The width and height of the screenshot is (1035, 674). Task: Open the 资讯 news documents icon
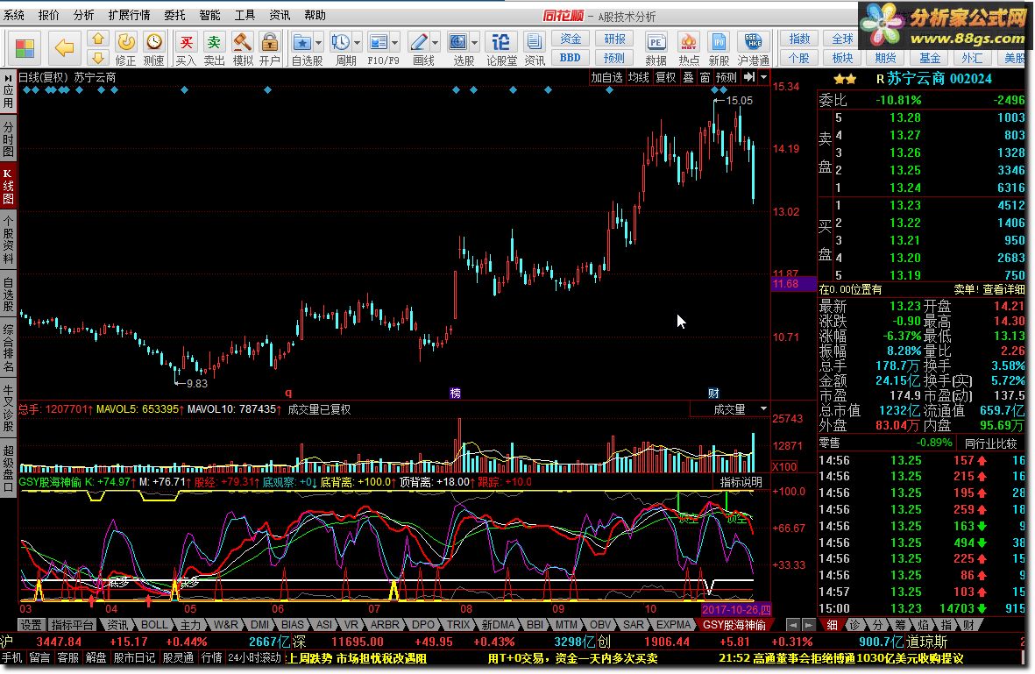534,42
